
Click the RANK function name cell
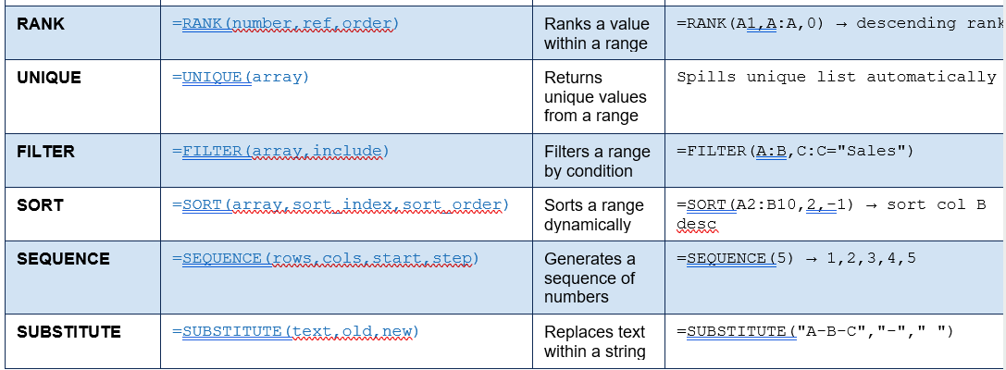click(x=82, y=32)
